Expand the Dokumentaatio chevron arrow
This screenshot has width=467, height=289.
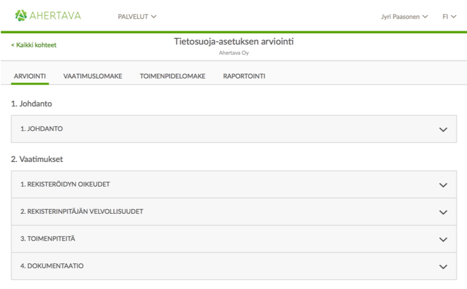point(443,266)
